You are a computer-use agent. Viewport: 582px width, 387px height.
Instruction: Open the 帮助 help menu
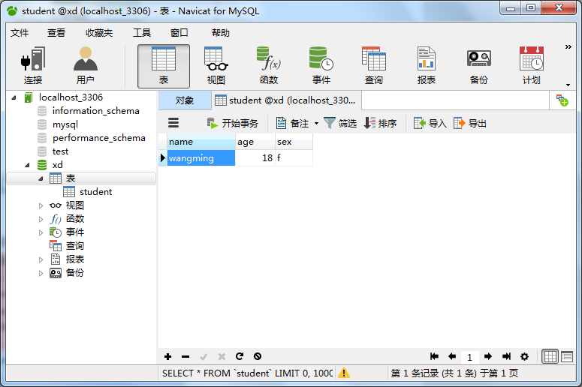[221, 32]
